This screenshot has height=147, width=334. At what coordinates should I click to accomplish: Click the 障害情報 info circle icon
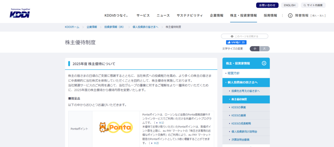coord(290,16)
